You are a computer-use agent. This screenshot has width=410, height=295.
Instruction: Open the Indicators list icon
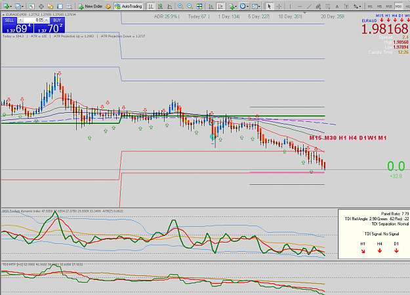pyautogui.click(x=231, y=7)
